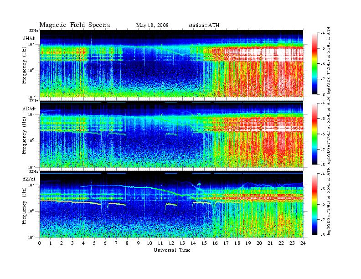The image size is (361, 279).
Task: Click the '32Hz' label of the dZ/dt panel
Action: [x=34, y=171]
